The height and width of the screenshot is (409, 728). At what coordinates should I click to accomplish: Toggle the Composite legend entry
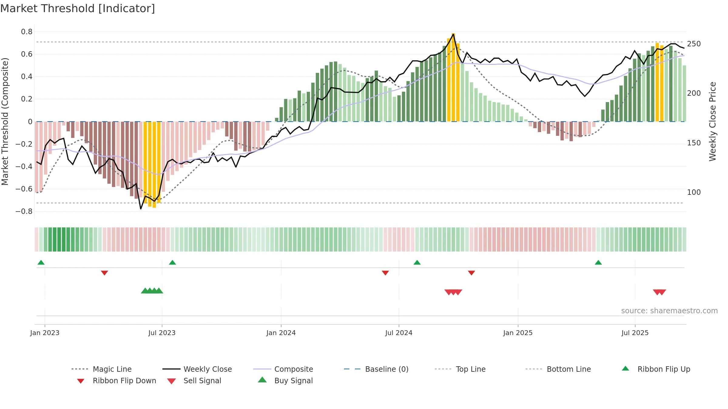[283, 369]
